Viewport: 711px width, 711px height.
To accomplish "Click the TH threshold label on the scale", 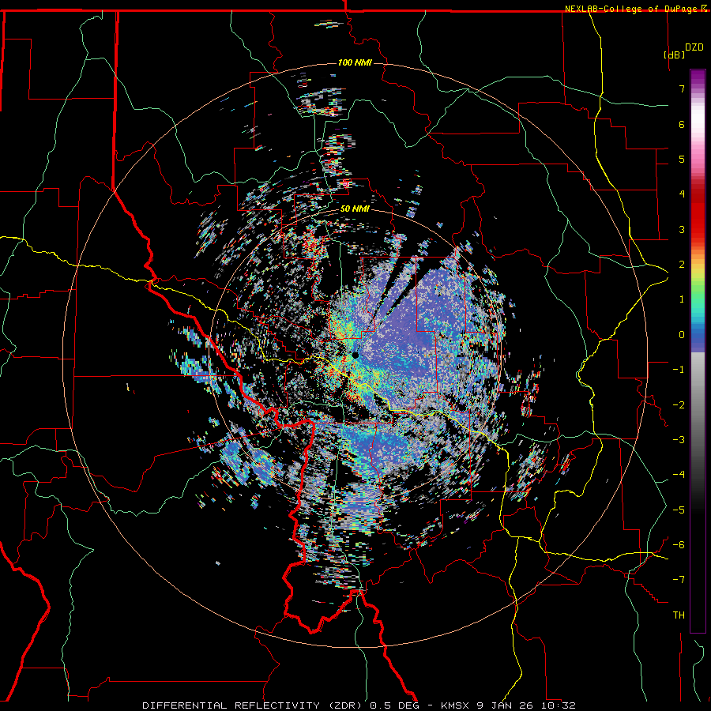I will click(x=679, y=615).
